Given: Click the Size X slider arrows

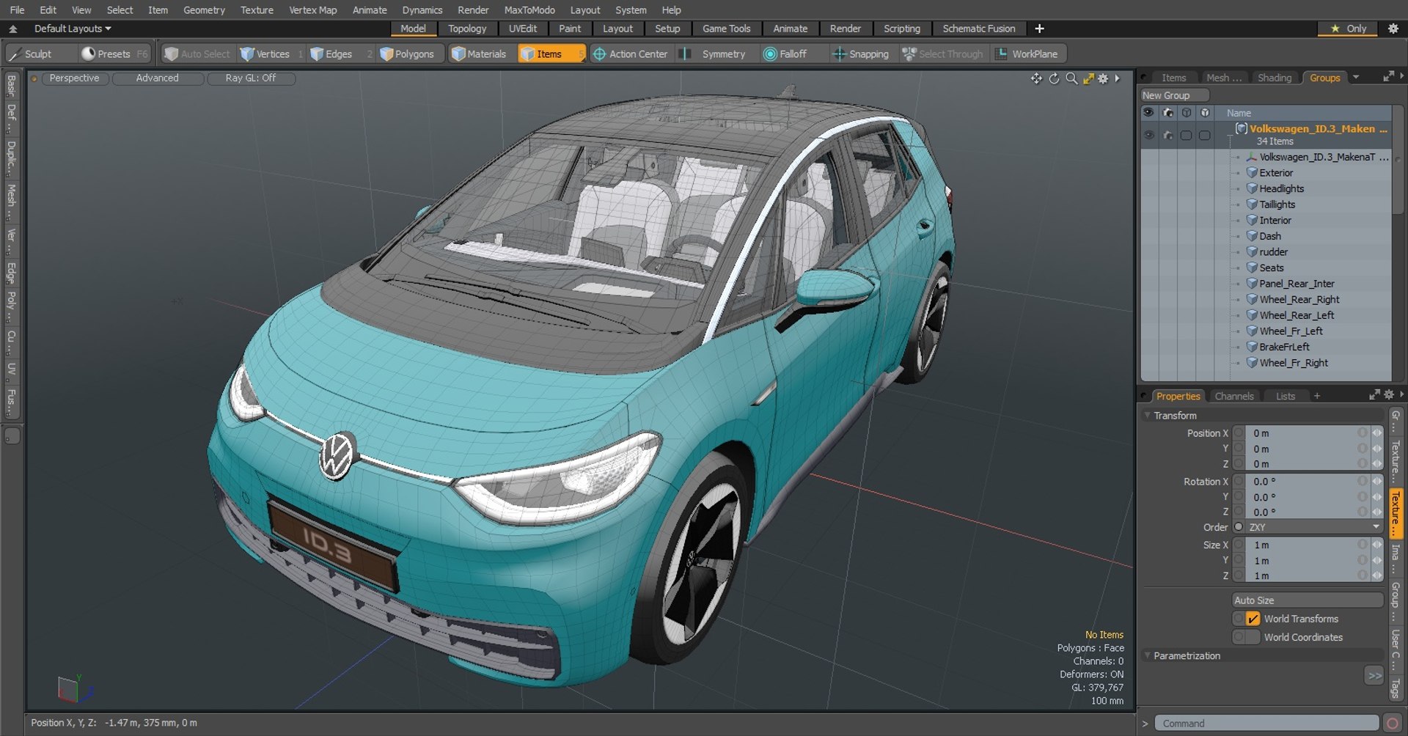Looking at the screenshot, I should (1376, 545).
